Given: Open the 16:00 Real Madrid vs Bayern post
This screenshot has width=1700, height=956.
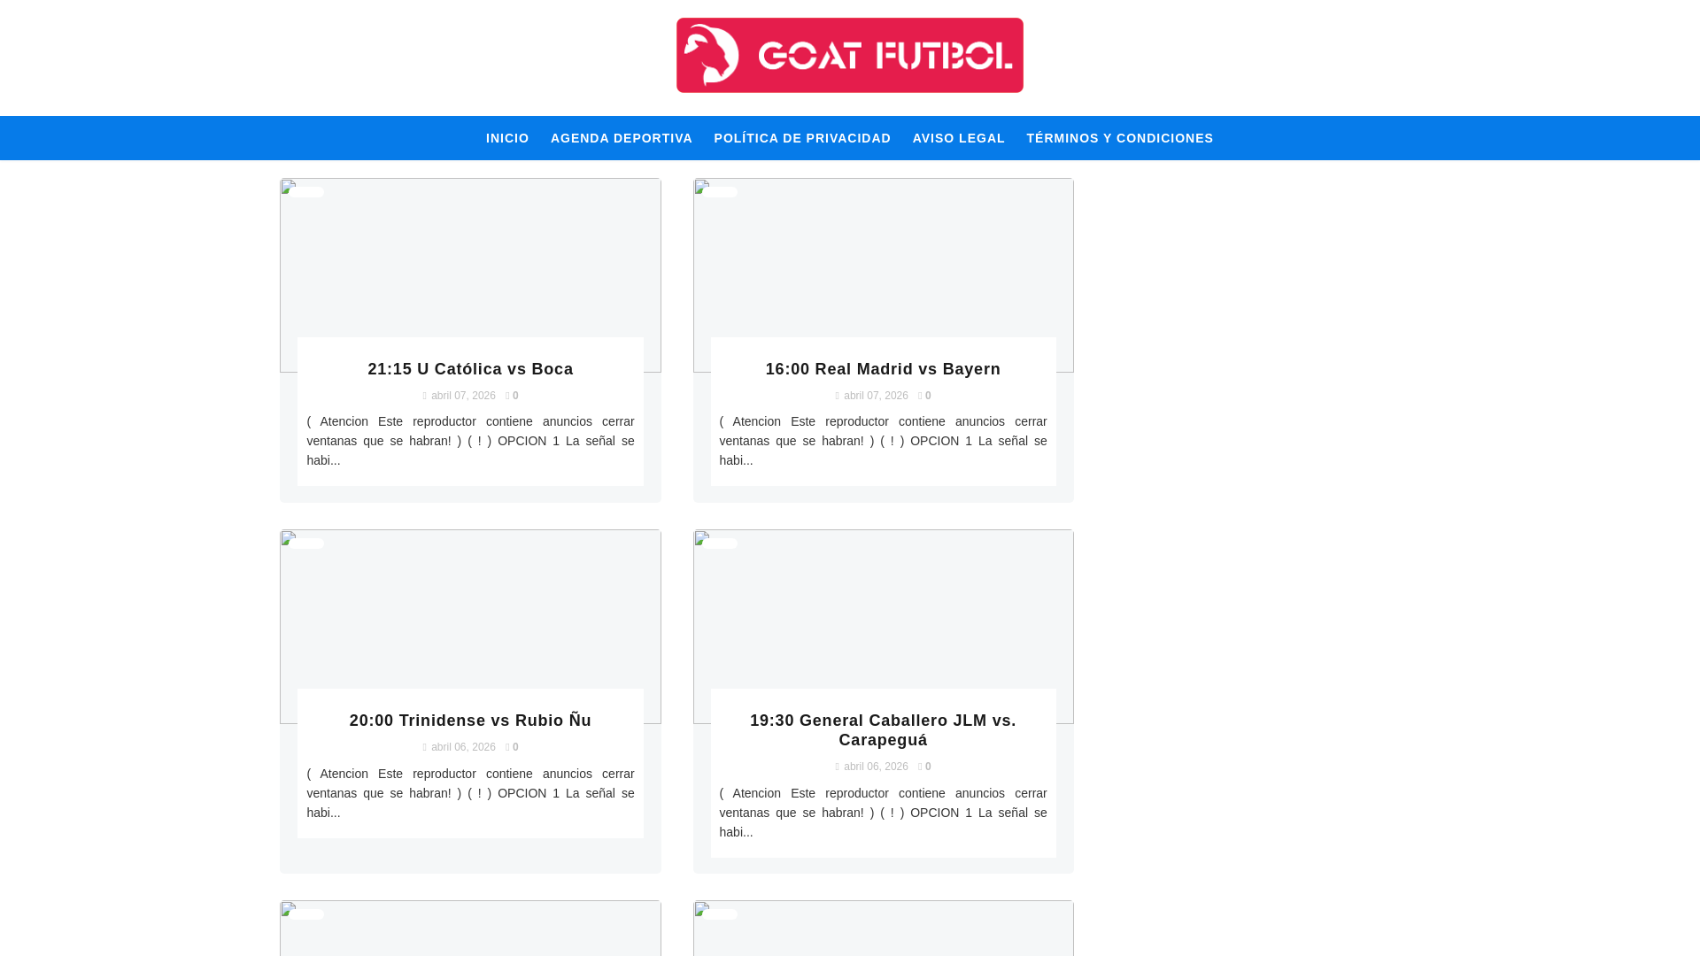Looking at the screenshot, I should click(x=883, y=369).
